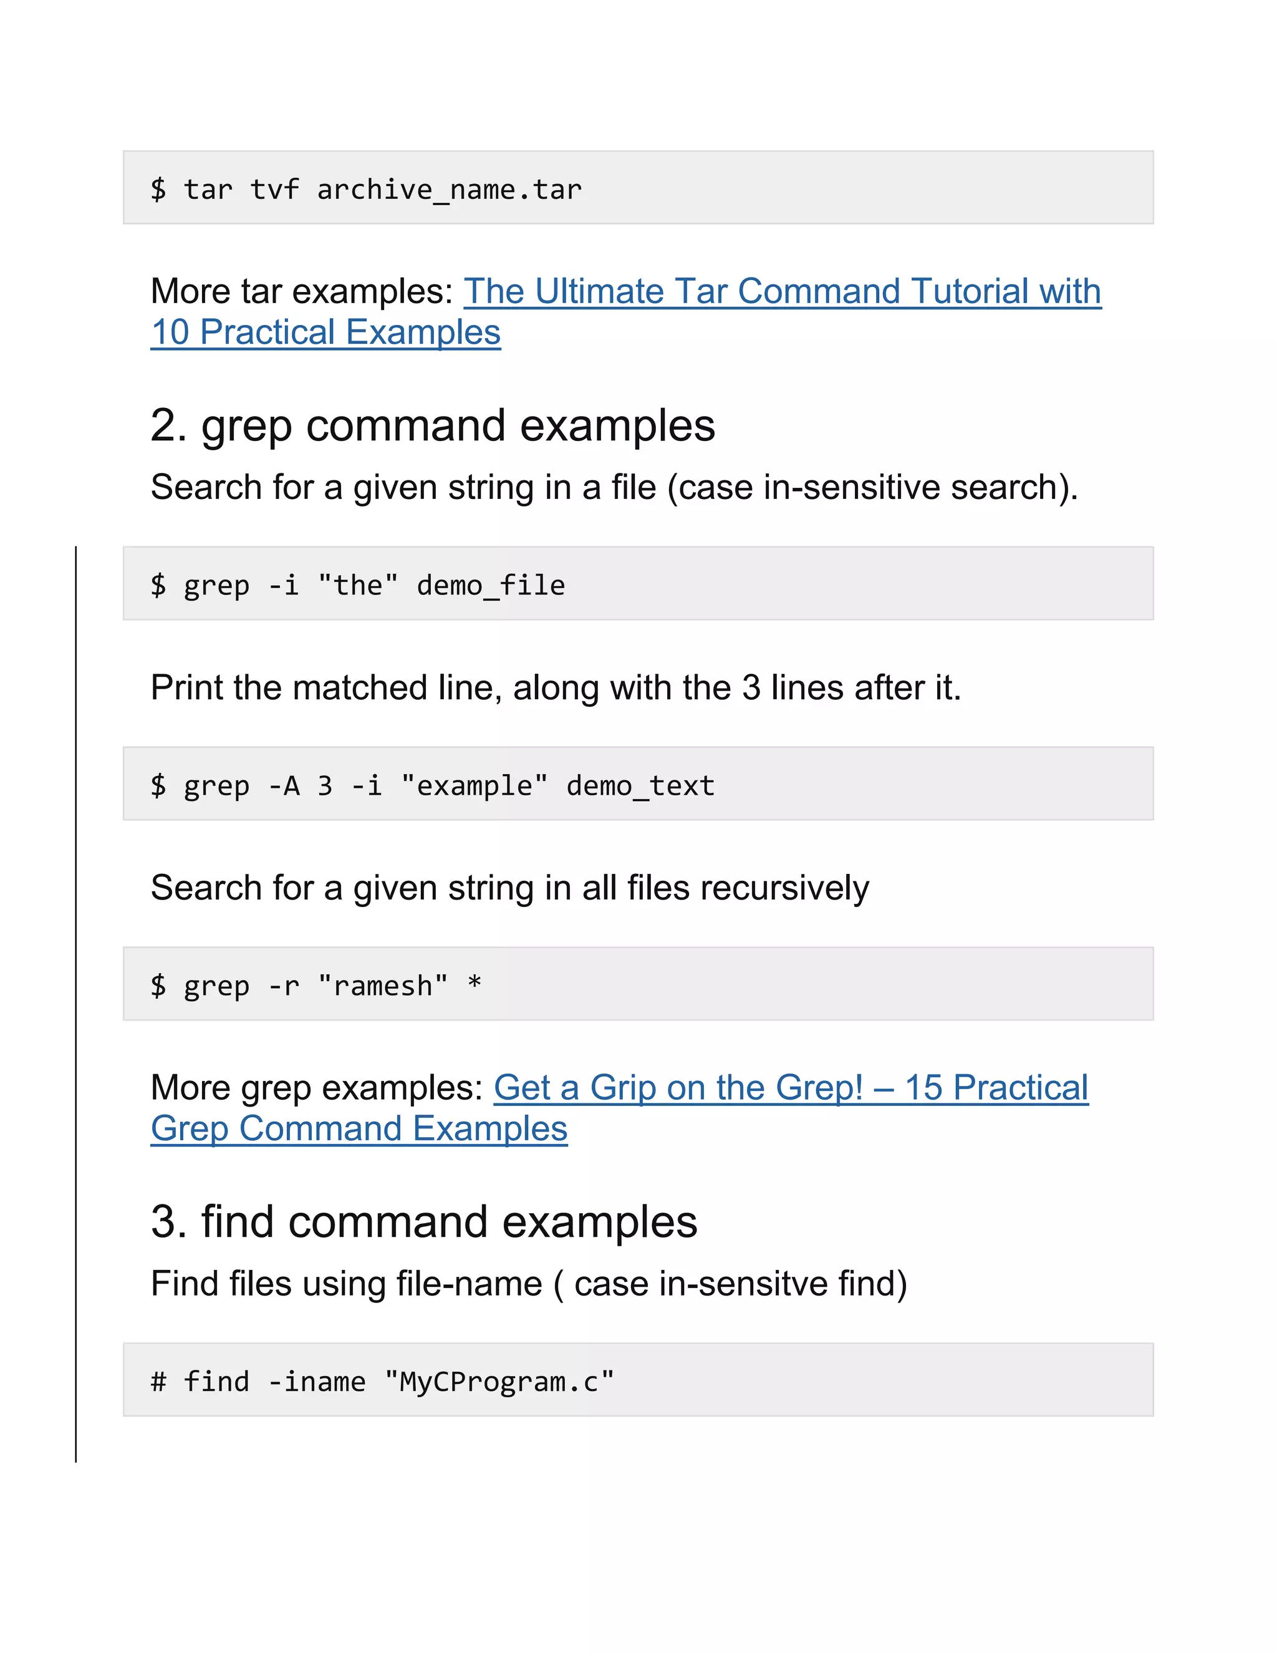
Task: Click "demo_file" in the grep -i command
Action: click(x=490, y=586)
